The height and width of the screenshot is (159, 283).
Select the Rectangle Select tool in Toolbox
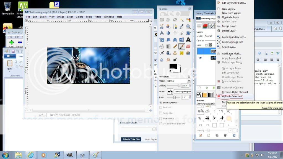(x=162, y=20)
